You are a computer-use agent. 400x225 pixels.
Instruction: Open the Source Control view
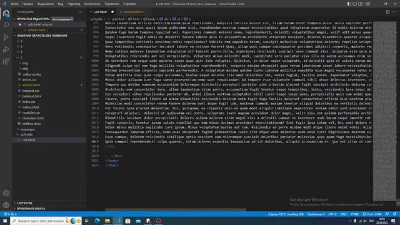pos(6,37)
